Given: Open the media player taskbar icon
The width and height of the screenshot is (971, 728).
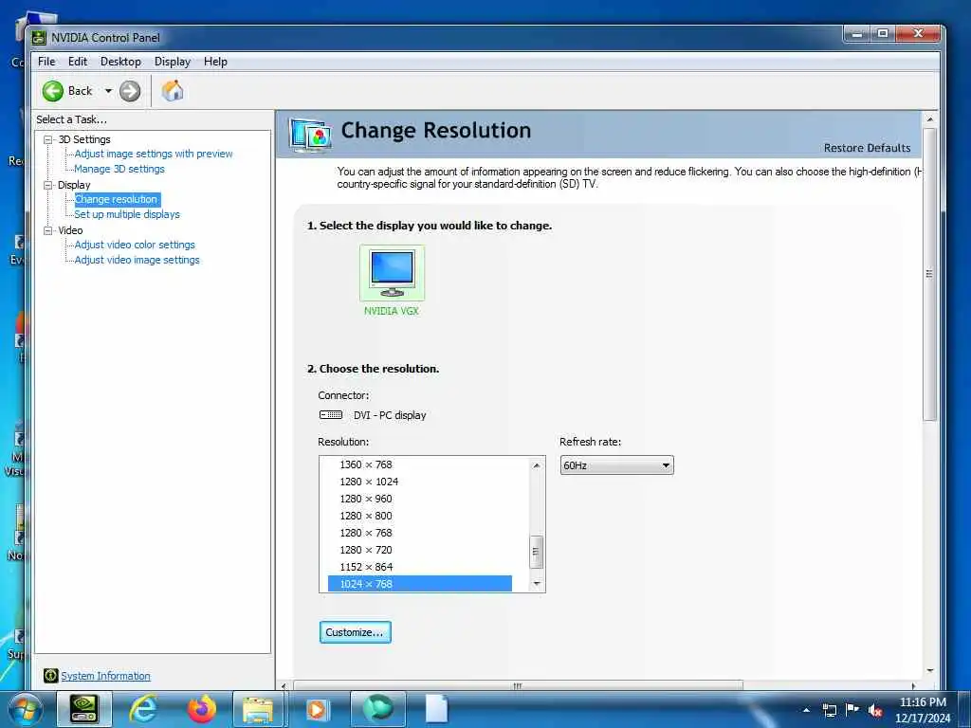Looking at the screenshot, I should tap(318, 709).
